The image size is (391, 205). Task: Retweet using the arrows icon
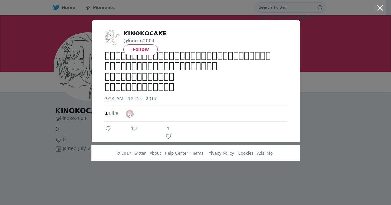(x=134, y=129)
